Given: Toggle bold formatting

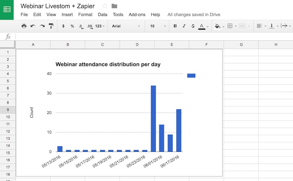Looking at the screenshot, I should tap(175, 26).
